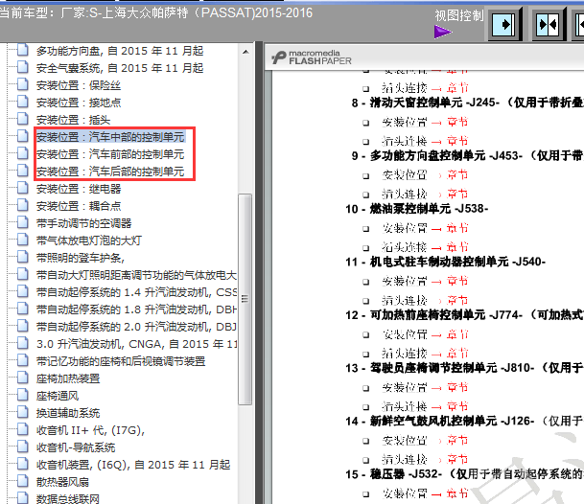Click heading 10 - 燃油泵控制单元 -J538-
The image size is (584, 504).
(x=417, y=209)
